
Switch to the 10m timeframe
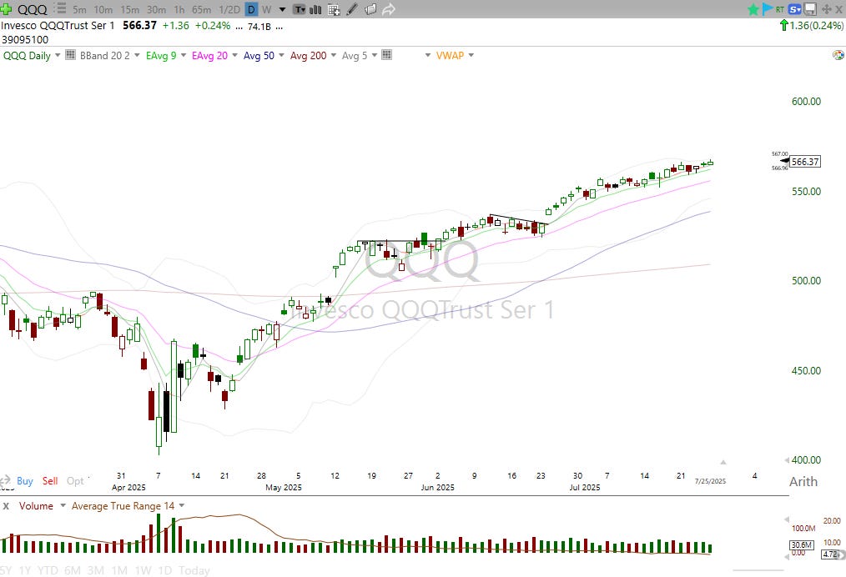(x=103, y=9)
